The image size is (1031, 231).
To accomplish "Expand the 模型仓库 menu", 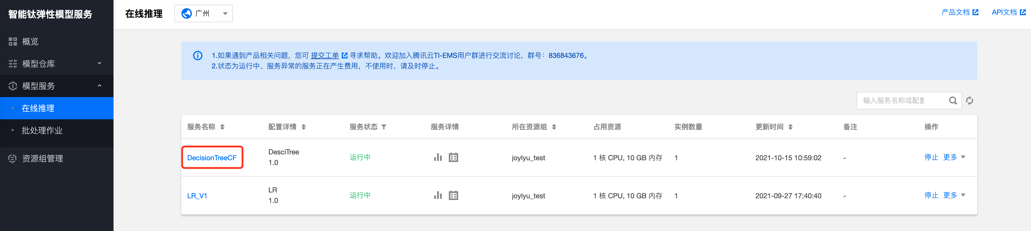I will [x=56, y=64].
